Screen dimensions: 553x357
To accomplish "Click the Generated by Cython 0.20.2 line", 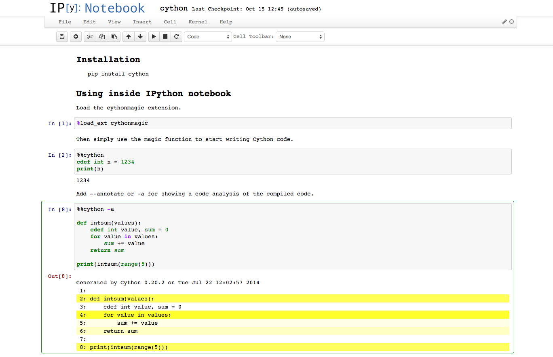I will 168,283.
